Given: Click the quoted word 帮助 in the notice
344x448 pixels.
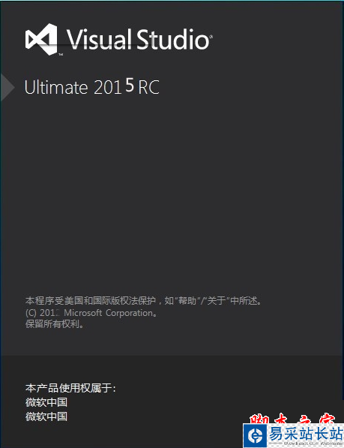Looking at the screenshot, I should point(187,301).
